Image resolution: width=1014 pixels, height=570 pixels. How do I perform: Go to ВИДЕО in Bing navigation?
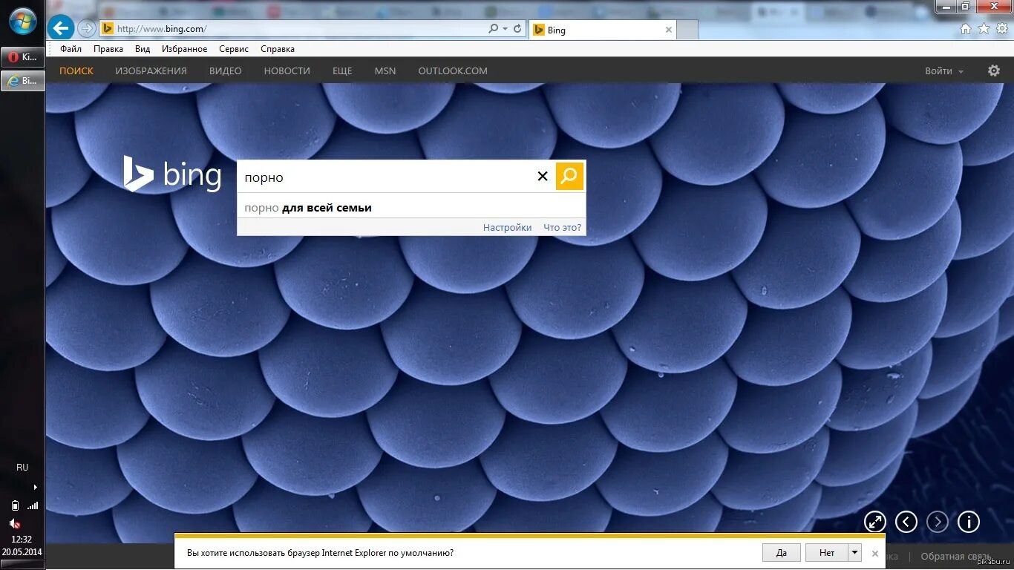tap(226, 71)
